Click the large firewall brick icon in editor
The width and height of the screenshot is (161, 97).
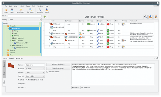pyautogui.click(x=11, y=65)
